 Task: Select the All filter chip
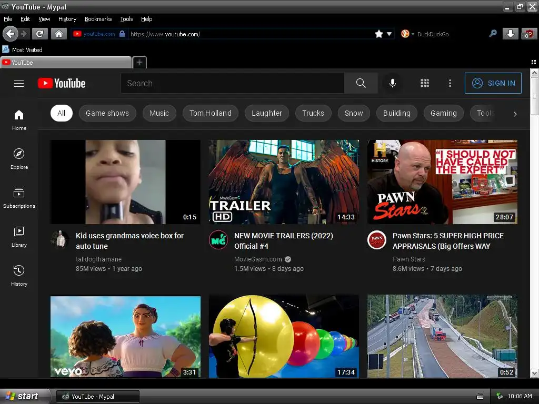[x=62, y=113]
